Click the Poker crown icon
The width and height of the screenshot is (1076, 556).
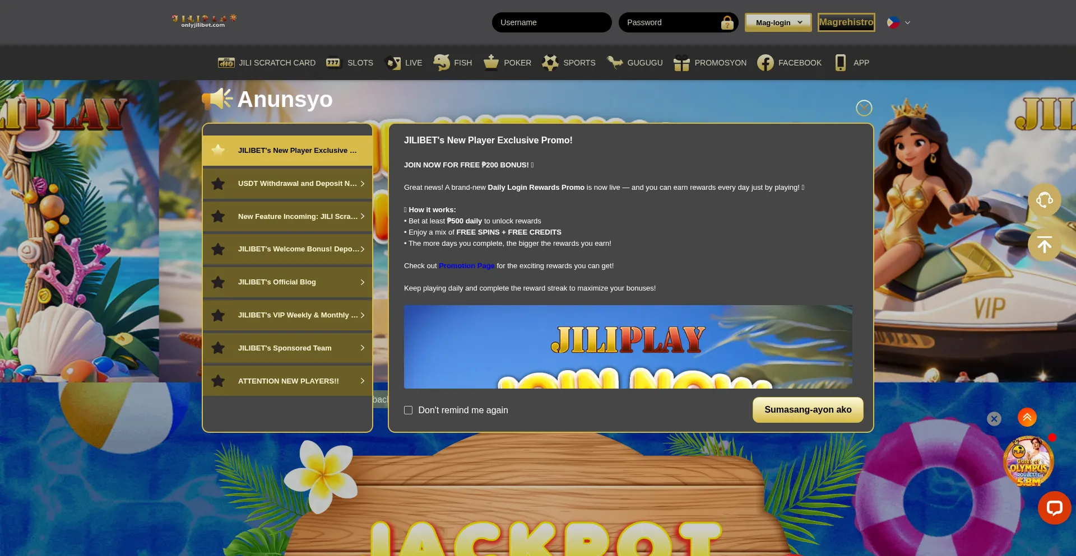tap(491, 63)
